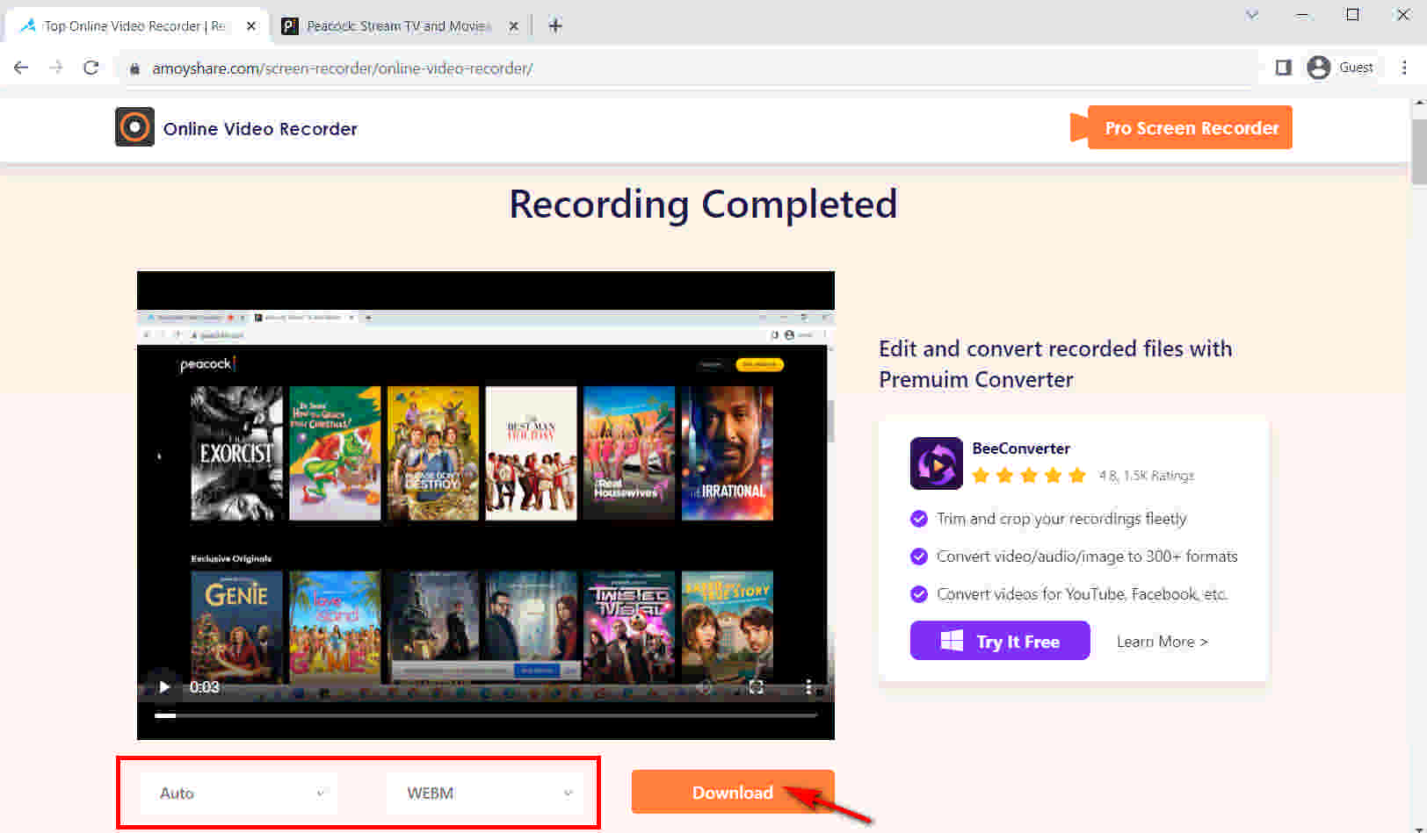Screen dimensions: 1427x833
Task: Click the BeeConverter app icon
Action: [x=936, y=463]
